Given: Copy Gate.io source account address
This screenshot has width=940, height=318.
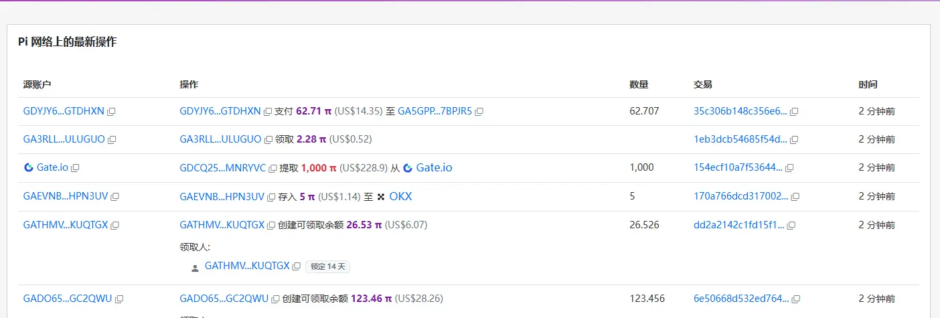Looking at the screenshot, I should (x=75, y=168).
